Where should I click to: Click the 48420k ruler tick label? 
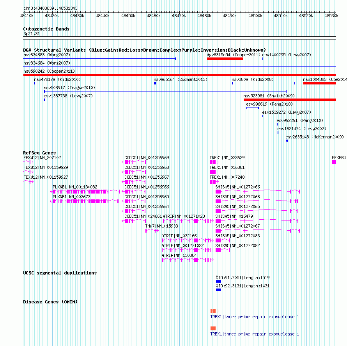coord(52,16)
